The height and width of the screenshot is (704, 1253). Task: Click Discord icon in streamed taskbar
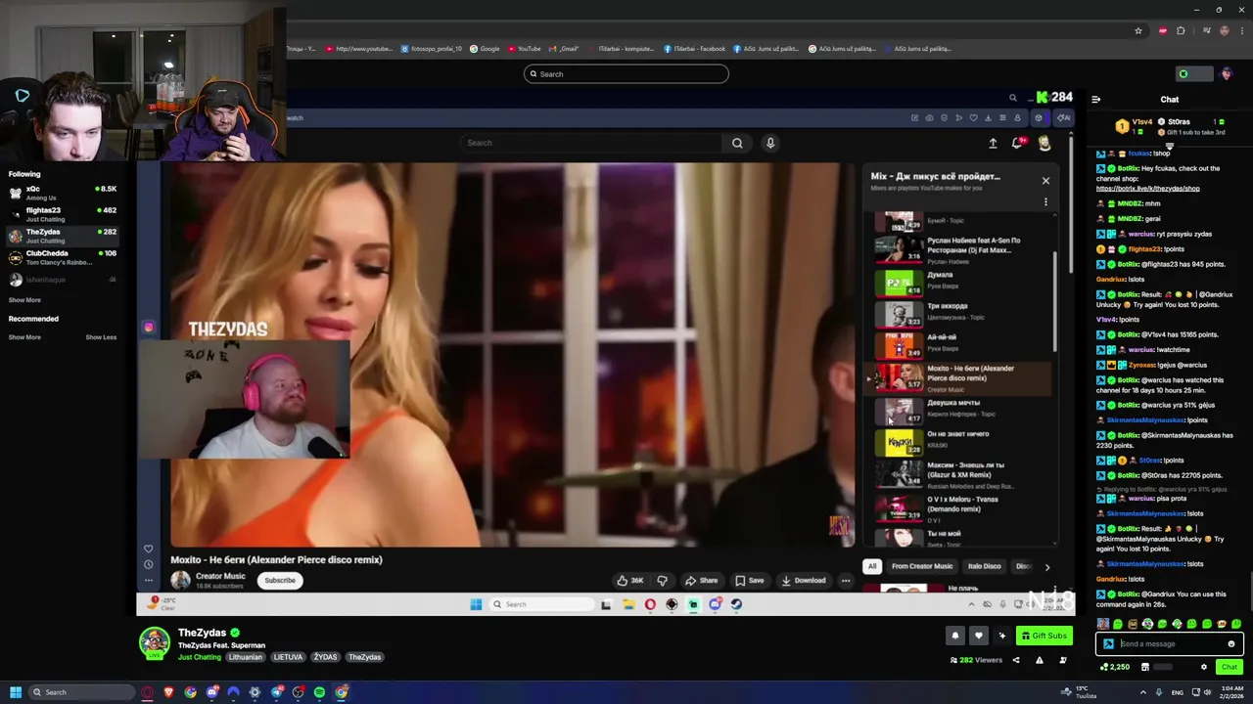[x=715, y=604]
